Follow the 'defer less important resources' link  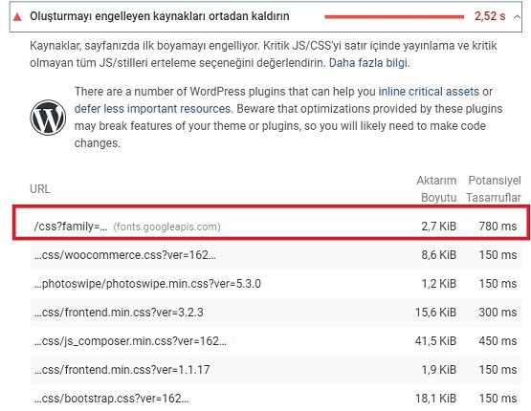pyautogui.click(x=152, y=109)
